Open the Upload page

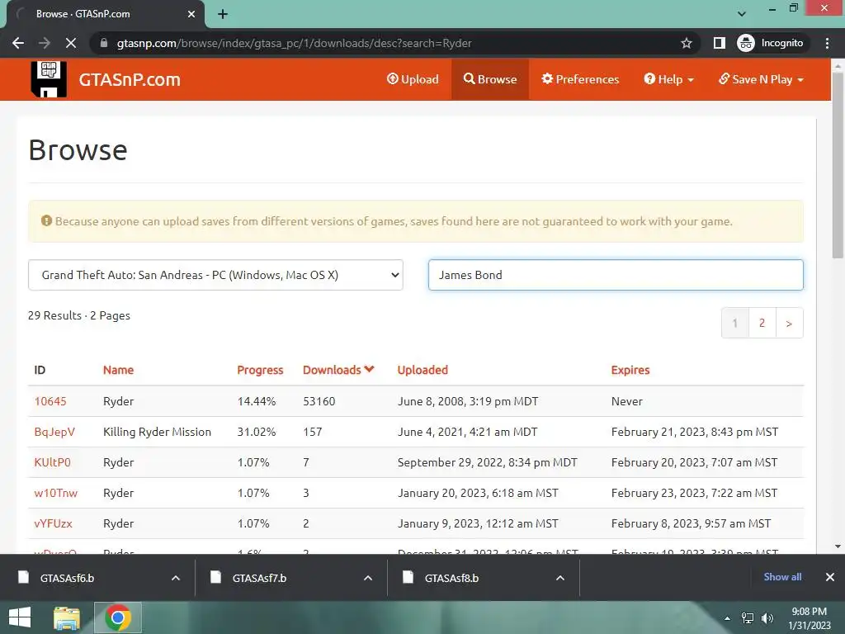click(413, 79)
